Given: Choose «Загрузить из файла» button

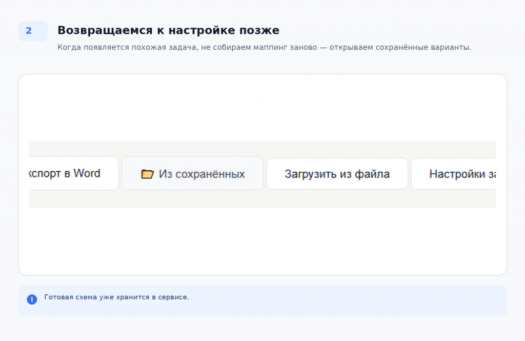Looking at the screenshot, I should point(337,174).
